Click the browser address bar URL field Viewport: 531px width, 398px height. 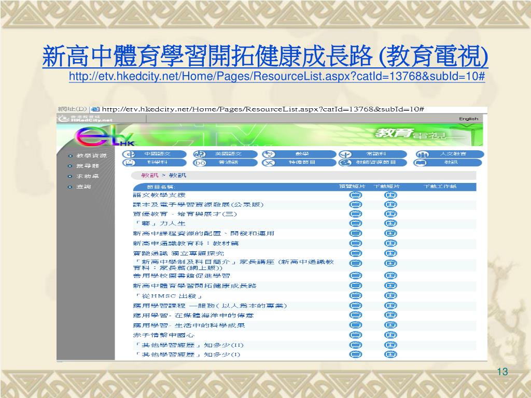(x=263, y=109)
